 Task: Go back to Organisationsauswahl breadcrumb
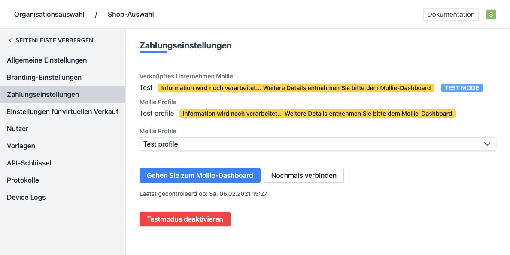click(x=49, y=15)
